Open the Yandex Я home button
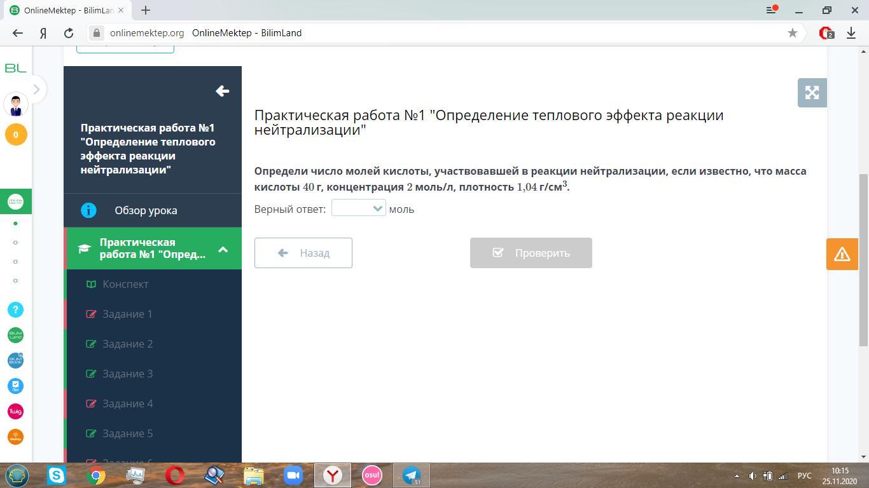 tap(43, 33)
